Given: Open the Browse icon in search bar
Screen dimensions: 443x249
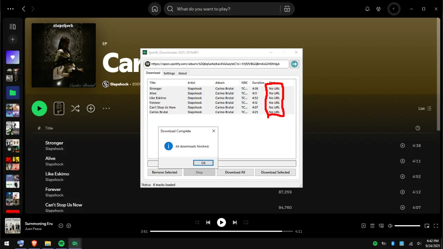Looking at the screenshot, I should pos(287,9).
